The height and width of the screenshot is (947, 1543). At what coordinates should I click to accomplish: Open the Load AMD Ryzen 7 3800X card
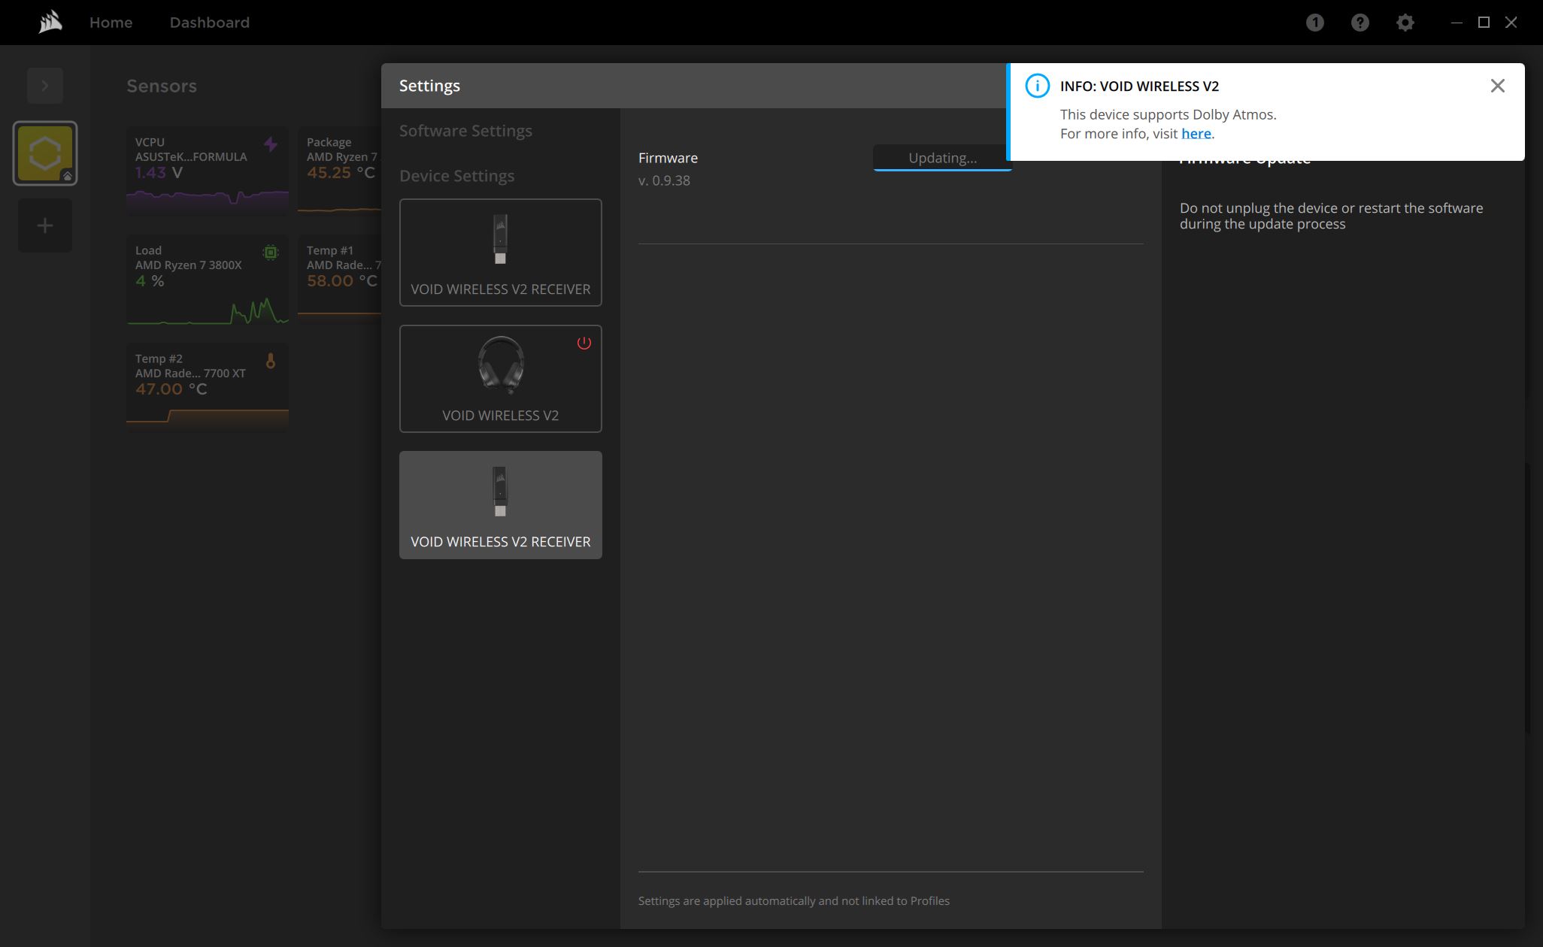(x=208, y=280)
